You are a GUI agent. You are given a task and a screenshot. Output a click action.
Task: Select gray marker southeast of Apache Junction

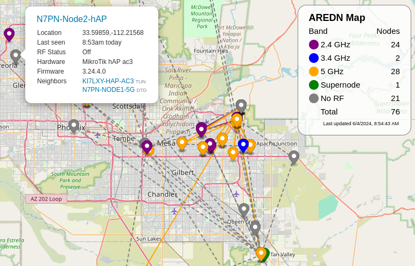(294, 157)
